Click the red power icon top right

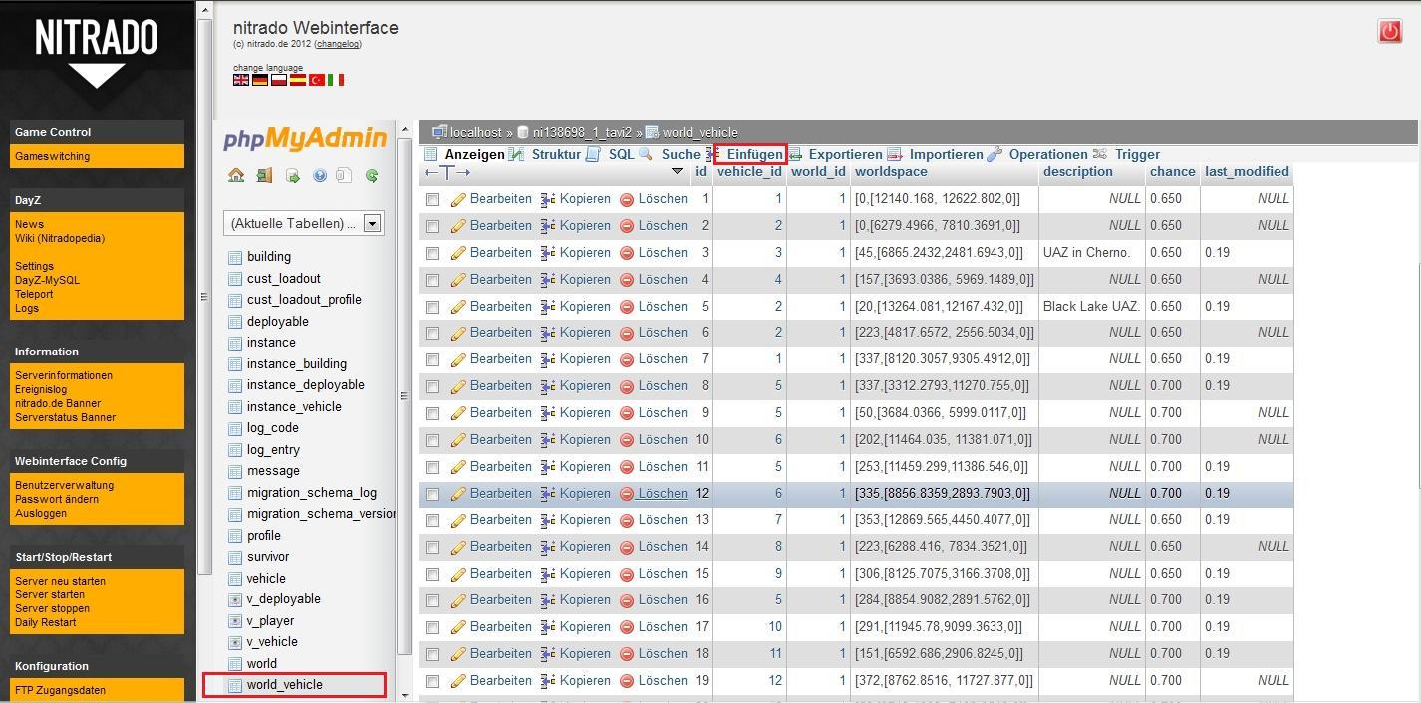pyautogui.click(x=1390, y=31)
